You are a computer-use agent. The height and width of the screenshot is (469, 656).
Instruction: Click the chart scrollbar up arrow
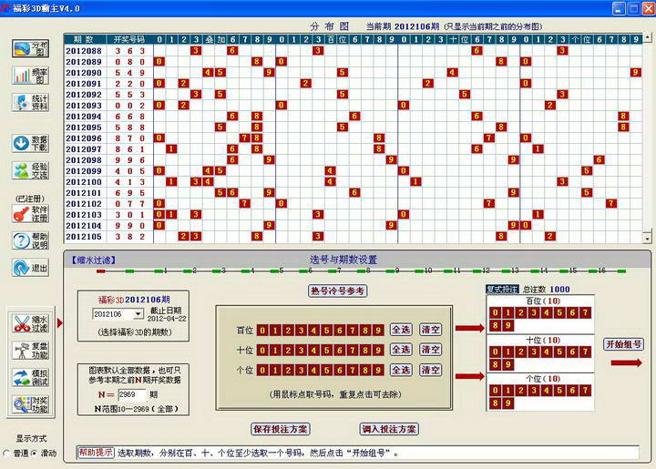pos(647,37)
